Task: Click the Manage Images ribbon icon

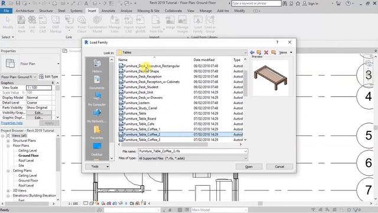Action: pos(183,24)
